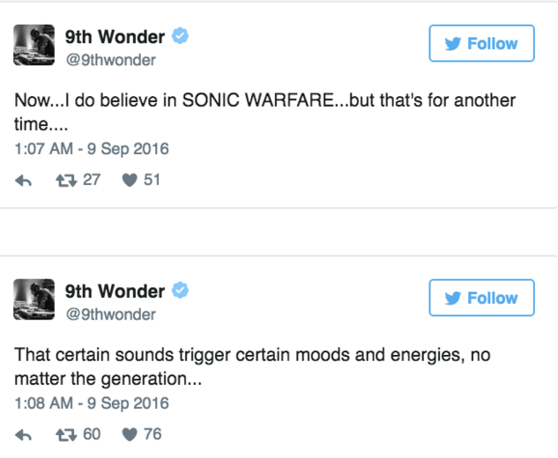The height and width of the screenshot is (458, 558).
Task: Retweet the SONIC WARFARE tweet
Action: point(68,181)
